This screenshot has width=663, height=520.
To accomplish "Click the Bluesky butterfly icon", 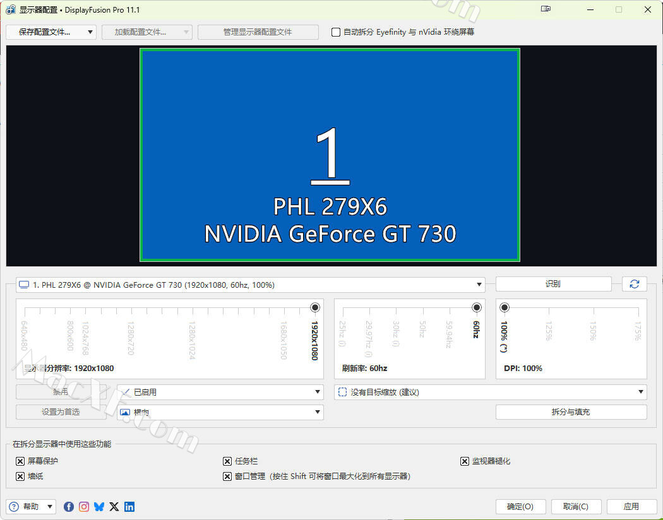I will point(99,507).
